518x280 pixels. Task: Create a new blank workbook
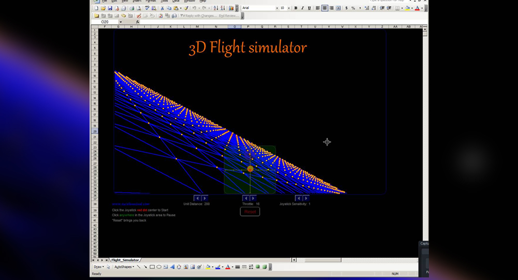point(96,8)
